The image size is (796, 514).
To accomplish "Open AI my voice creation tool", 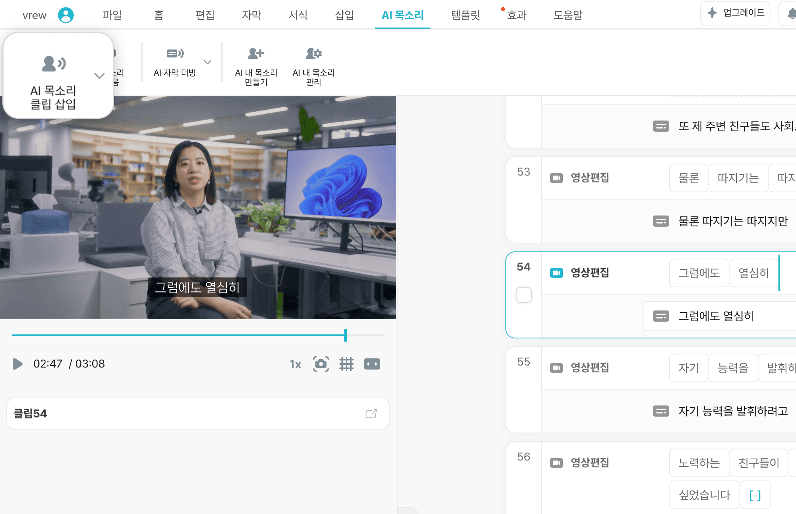I will coord(256,53).
